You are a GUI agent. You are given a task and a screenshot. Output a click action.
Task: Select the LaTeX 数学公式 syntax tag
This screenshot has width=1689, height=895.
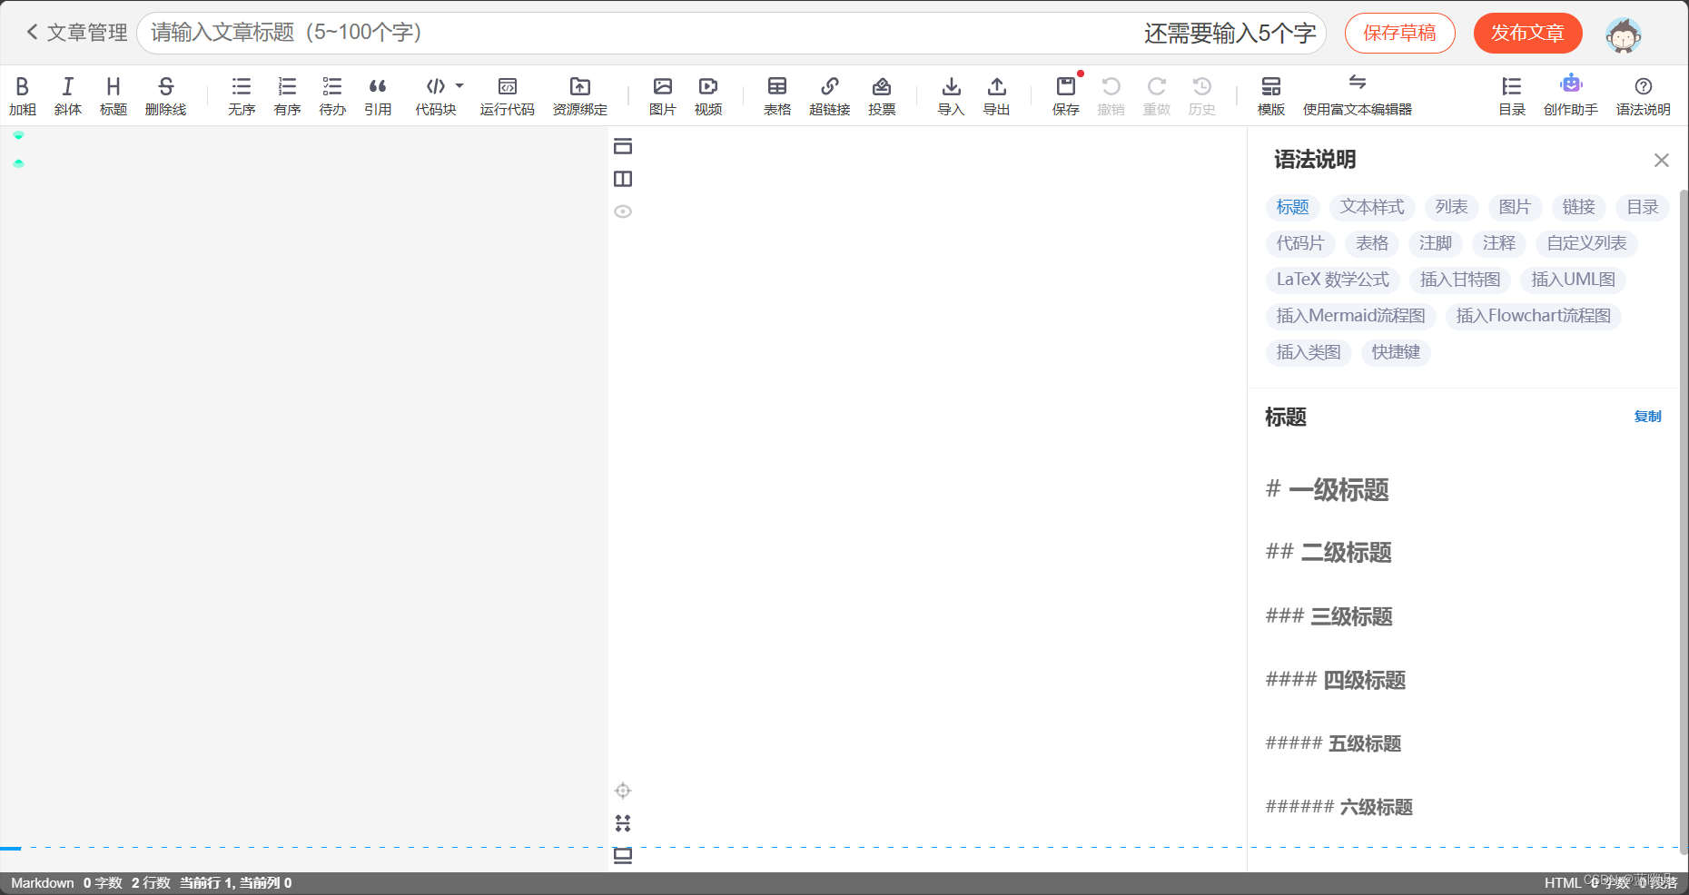point(1331,280)
